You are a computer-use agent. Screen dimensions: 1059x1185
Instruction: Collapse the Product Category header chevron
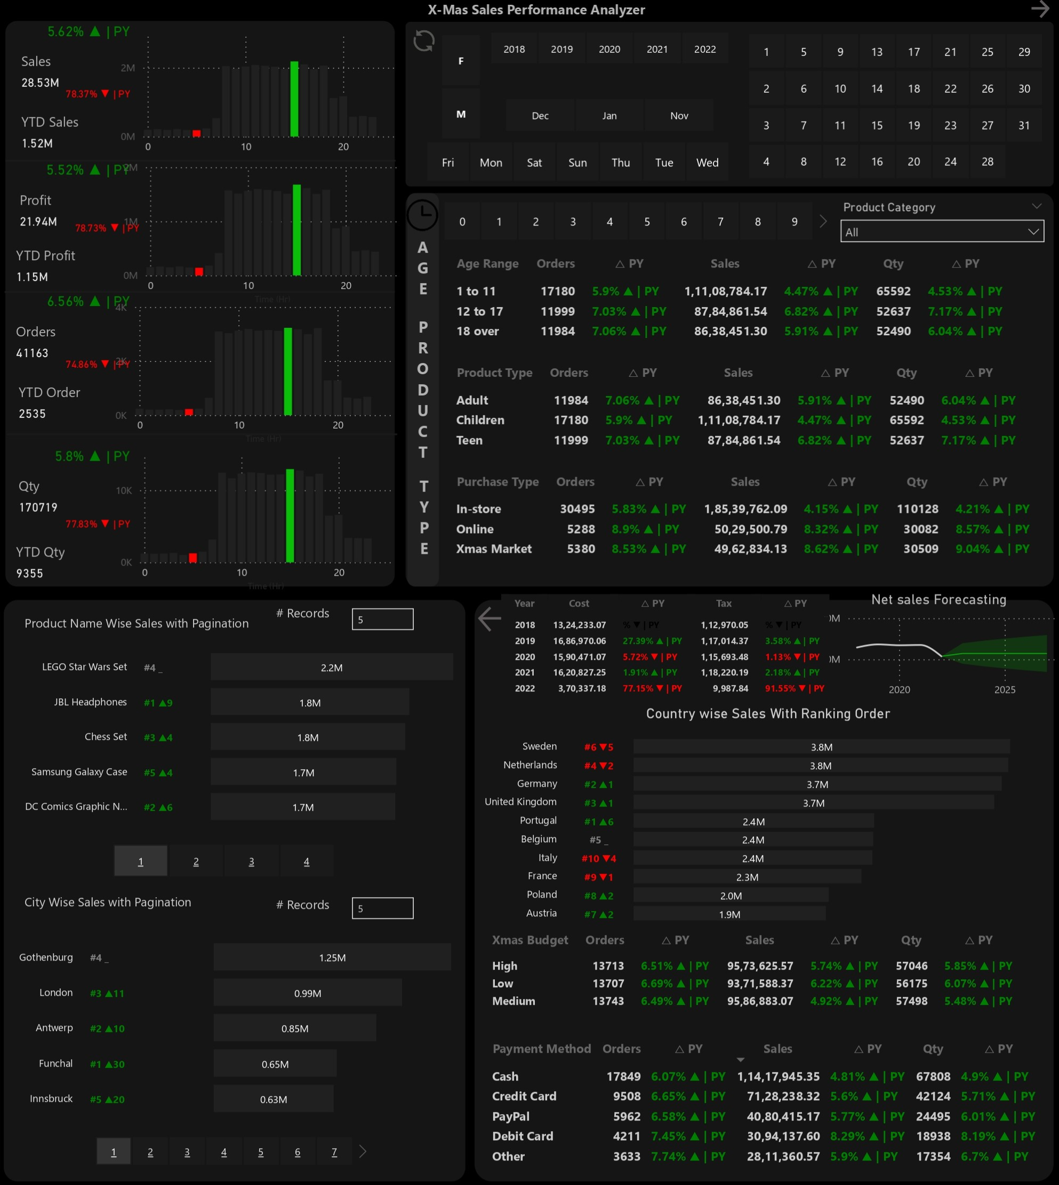tap(1036, 206)
